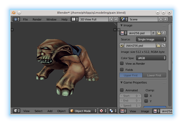Open the image editor Image menu
Screen dimensions: 183x125
(145, 111)
